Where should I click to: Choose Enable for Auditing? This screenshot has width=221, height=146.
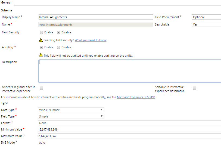coord(41,47)
